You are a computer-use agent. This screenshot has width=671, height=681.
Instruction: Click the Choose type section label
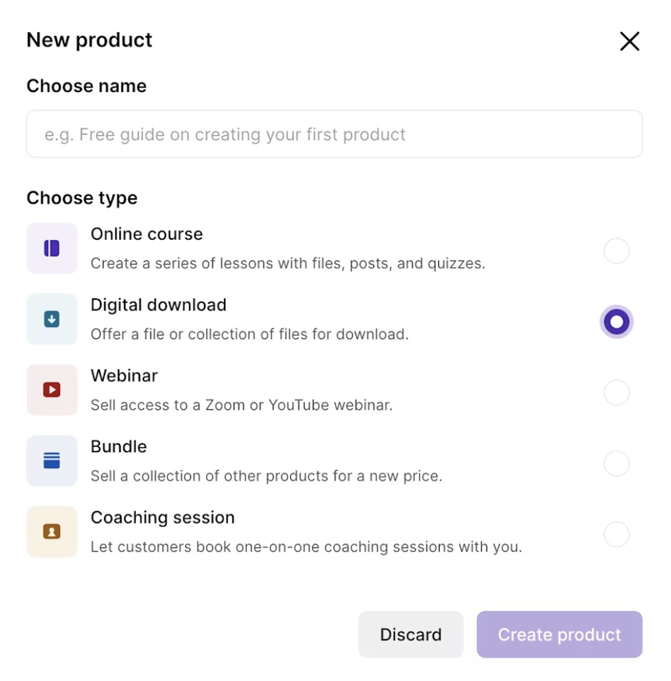(81, 198)
